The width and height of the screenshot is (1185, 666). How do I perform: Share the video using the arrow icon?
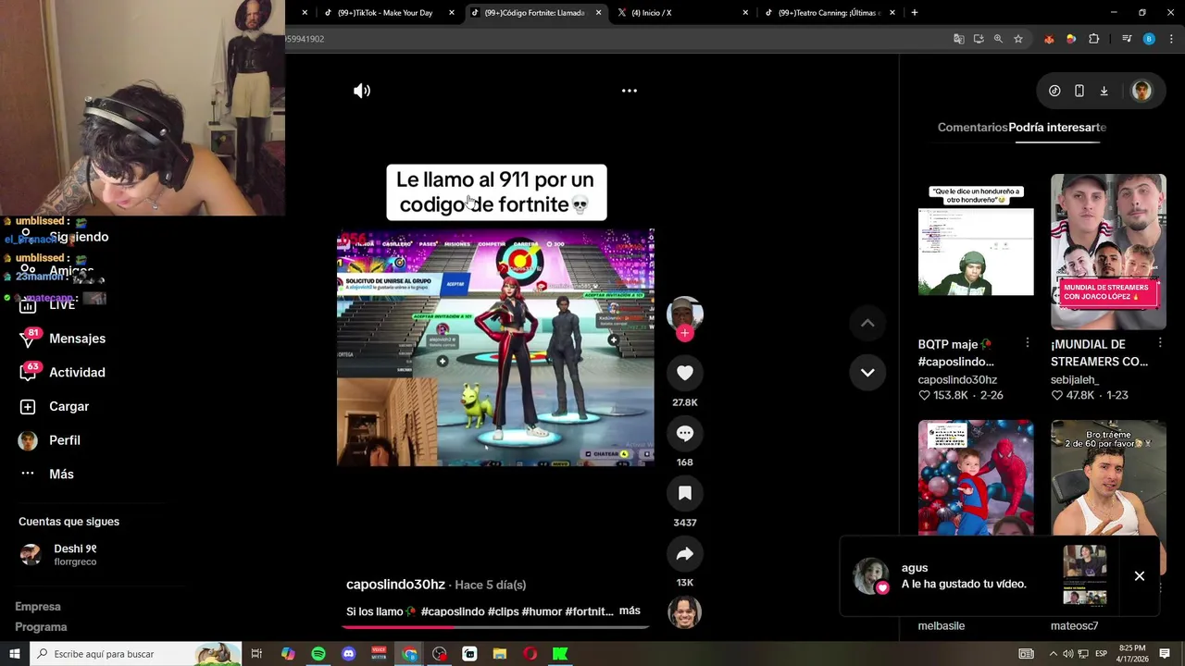click(x=685, y=553)
